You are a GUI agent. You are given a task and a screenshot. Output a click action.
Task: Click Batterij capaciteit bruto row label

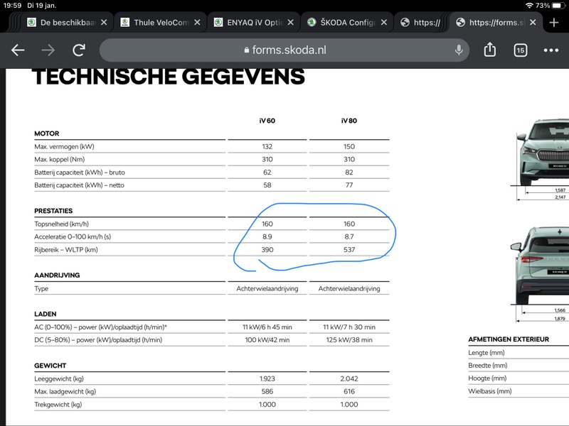click(80, 172)
